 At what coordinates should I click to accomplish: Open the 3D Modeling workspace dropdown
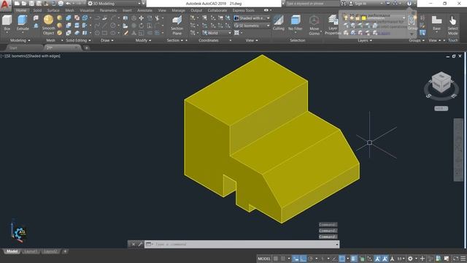coord(115,4)
